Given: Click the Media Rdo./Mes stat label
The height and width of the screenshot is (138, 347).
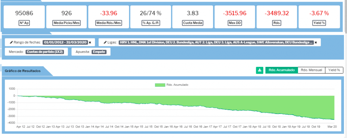Looking at the screenshot, I should (109, 23).
